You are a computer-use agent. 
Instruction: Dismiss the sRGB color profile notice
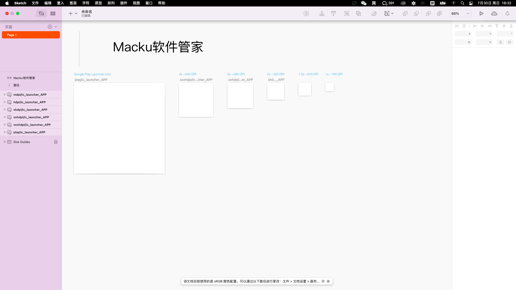[x=328, y=281]
